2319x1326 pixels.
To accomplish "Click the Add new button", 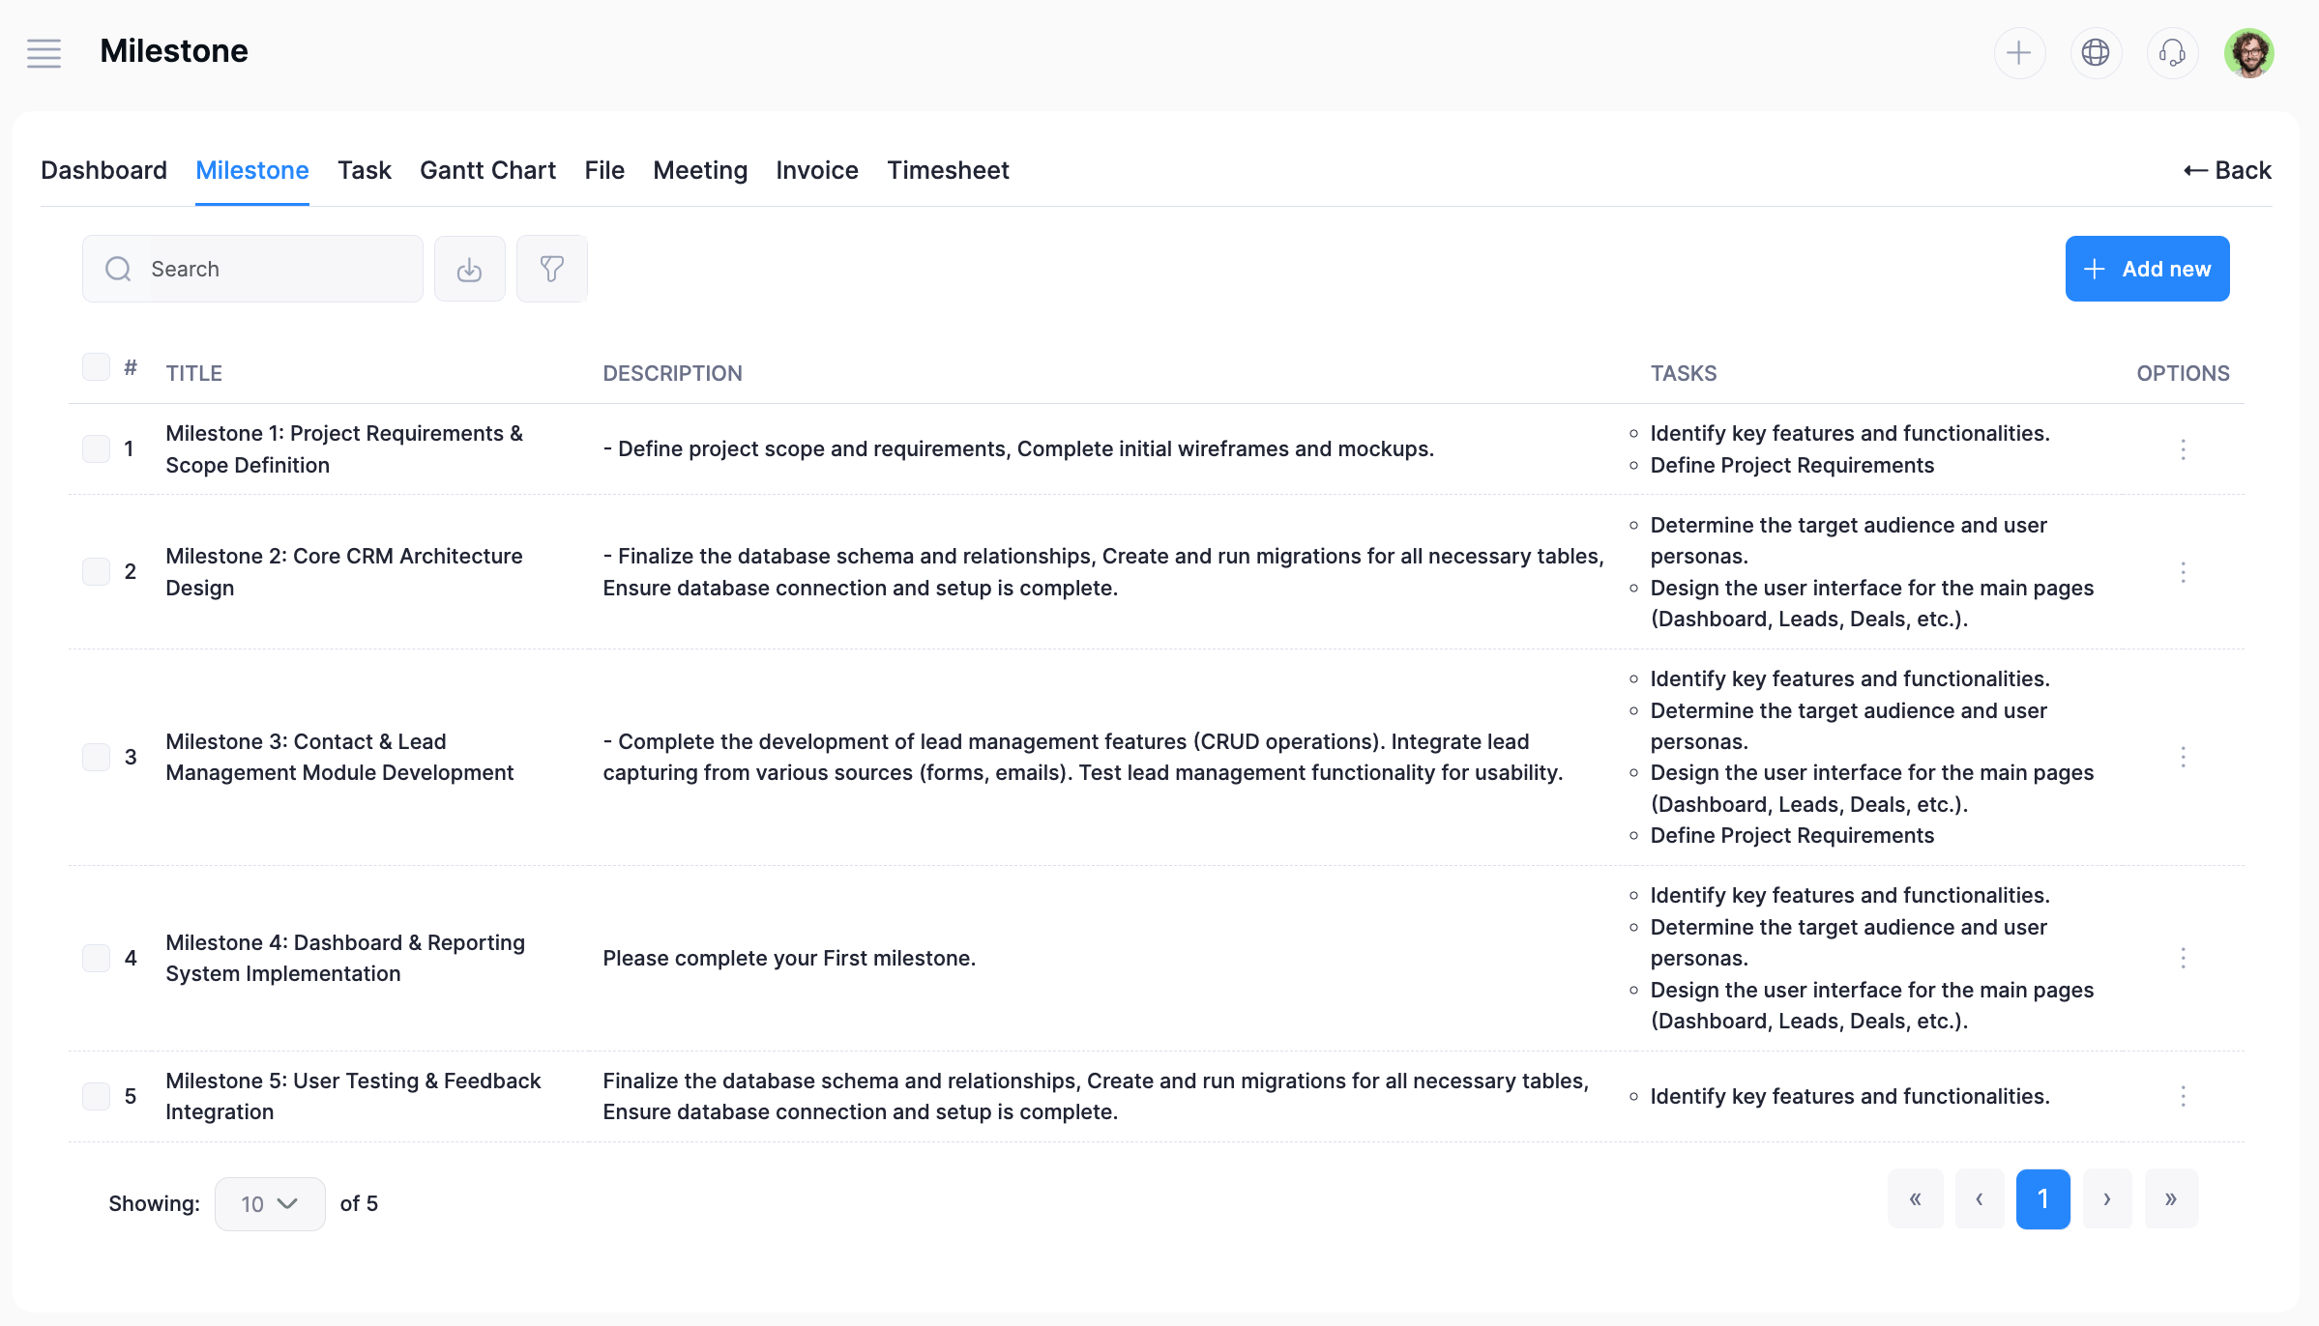I will [2146, 269].
